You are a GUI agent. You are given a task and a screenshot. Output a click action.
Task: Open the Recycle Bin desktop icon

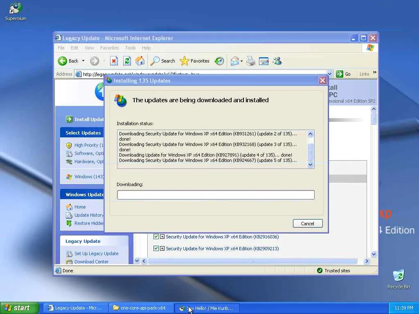399,279
